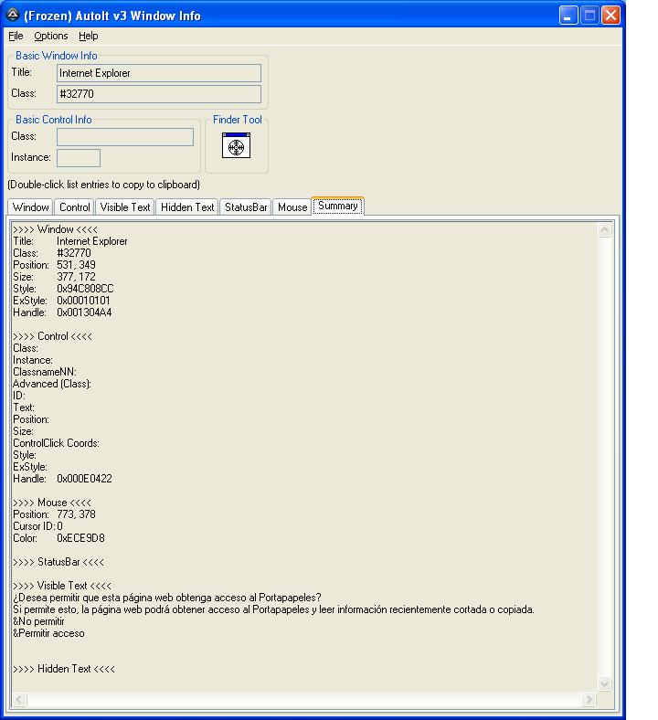The image size is (658, 720).
Task: Click the AutoIt logo in title bar
Action: click(x=13, y=16)
